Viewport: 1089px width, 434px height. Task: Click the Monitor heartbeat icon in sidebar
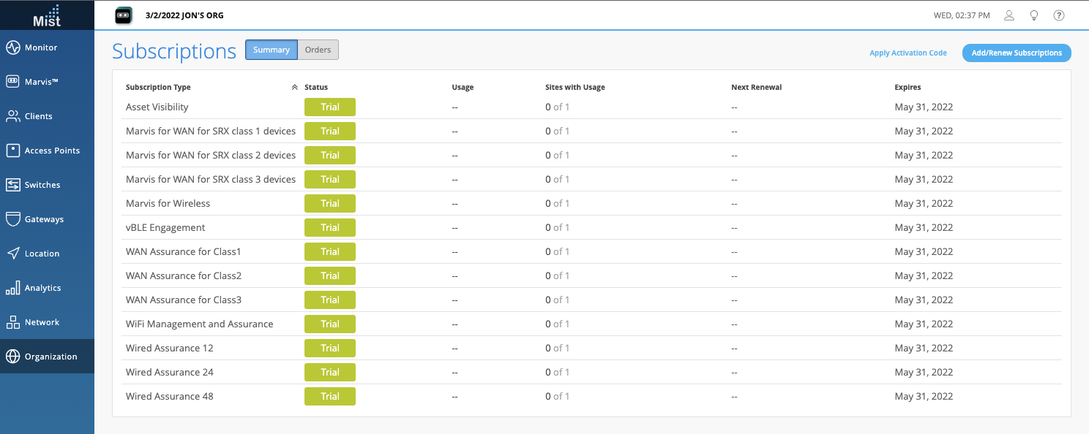coord(12,47)
